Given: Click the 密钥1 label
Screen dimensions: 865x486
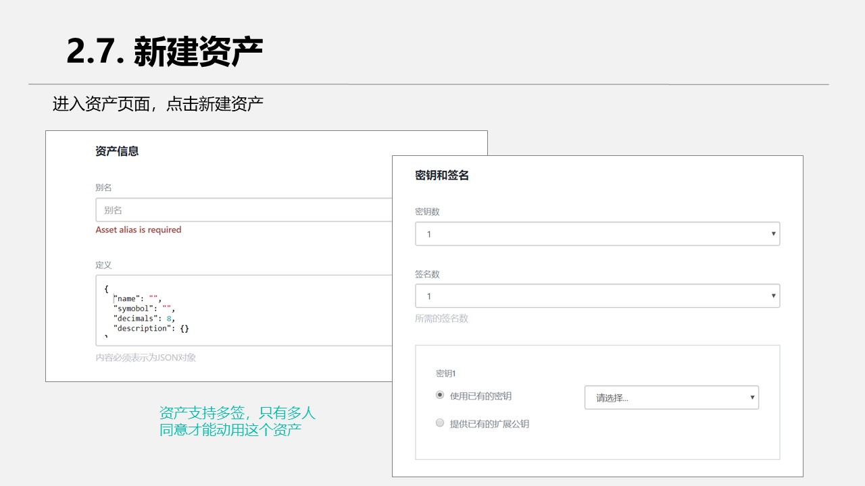Looking at the screenshot, I should click(447, 373).
